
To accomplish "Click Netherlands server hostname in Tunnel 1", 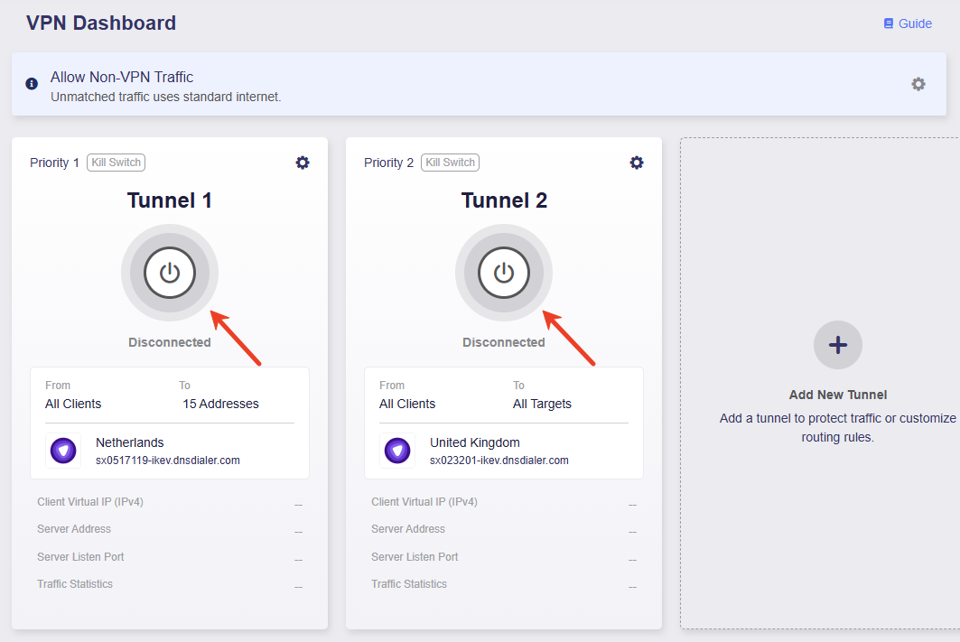I will click(168, 461).
